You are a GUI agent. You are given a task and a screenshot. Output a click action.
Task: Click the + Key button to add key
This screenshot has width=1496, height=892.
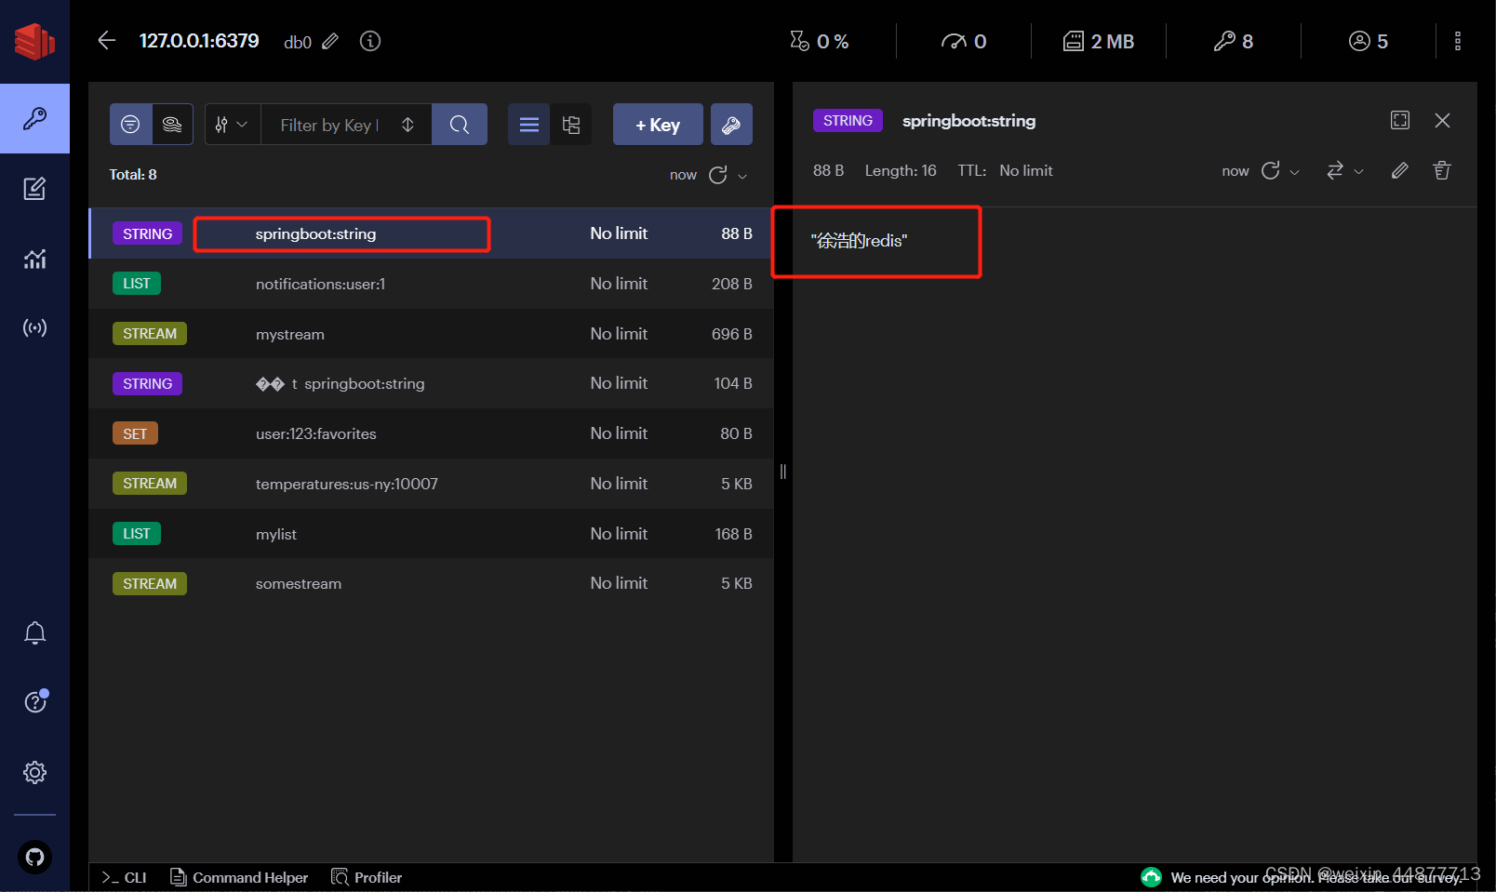pyautogui.click(x=658, y=124)
